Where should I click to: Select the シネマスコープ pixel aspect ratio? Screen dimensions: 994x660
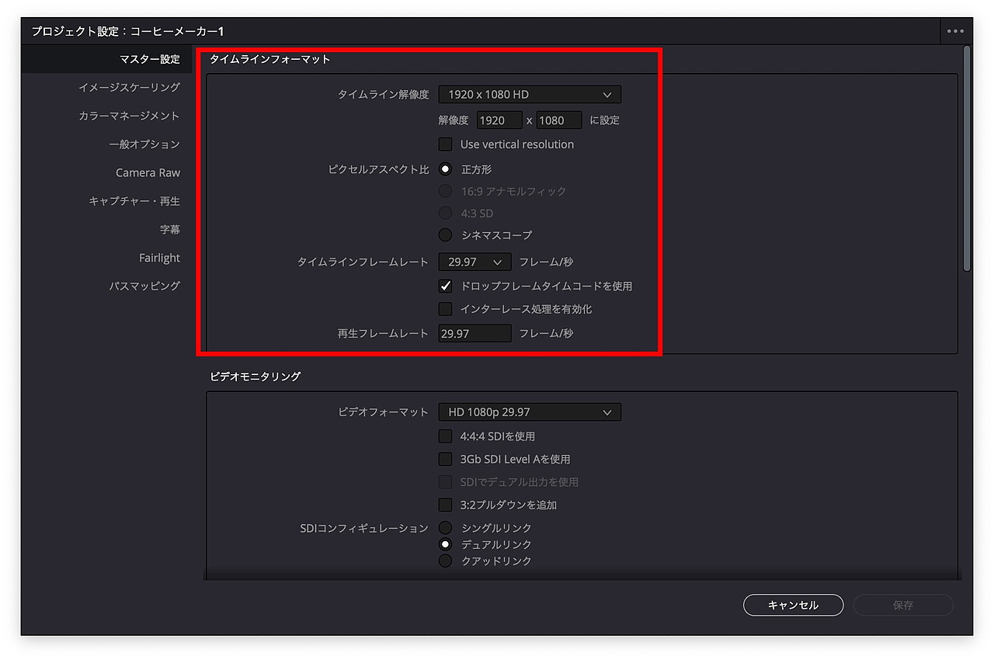click(445, 234)
